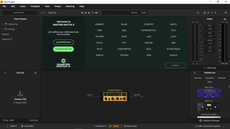Filter modules by Harmonic

pyautogui.click(x=222, y=78)
